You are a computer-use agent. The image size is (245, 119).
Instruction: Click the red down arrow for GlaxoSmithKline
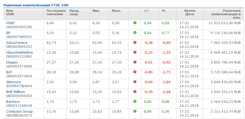click(135, 52)
